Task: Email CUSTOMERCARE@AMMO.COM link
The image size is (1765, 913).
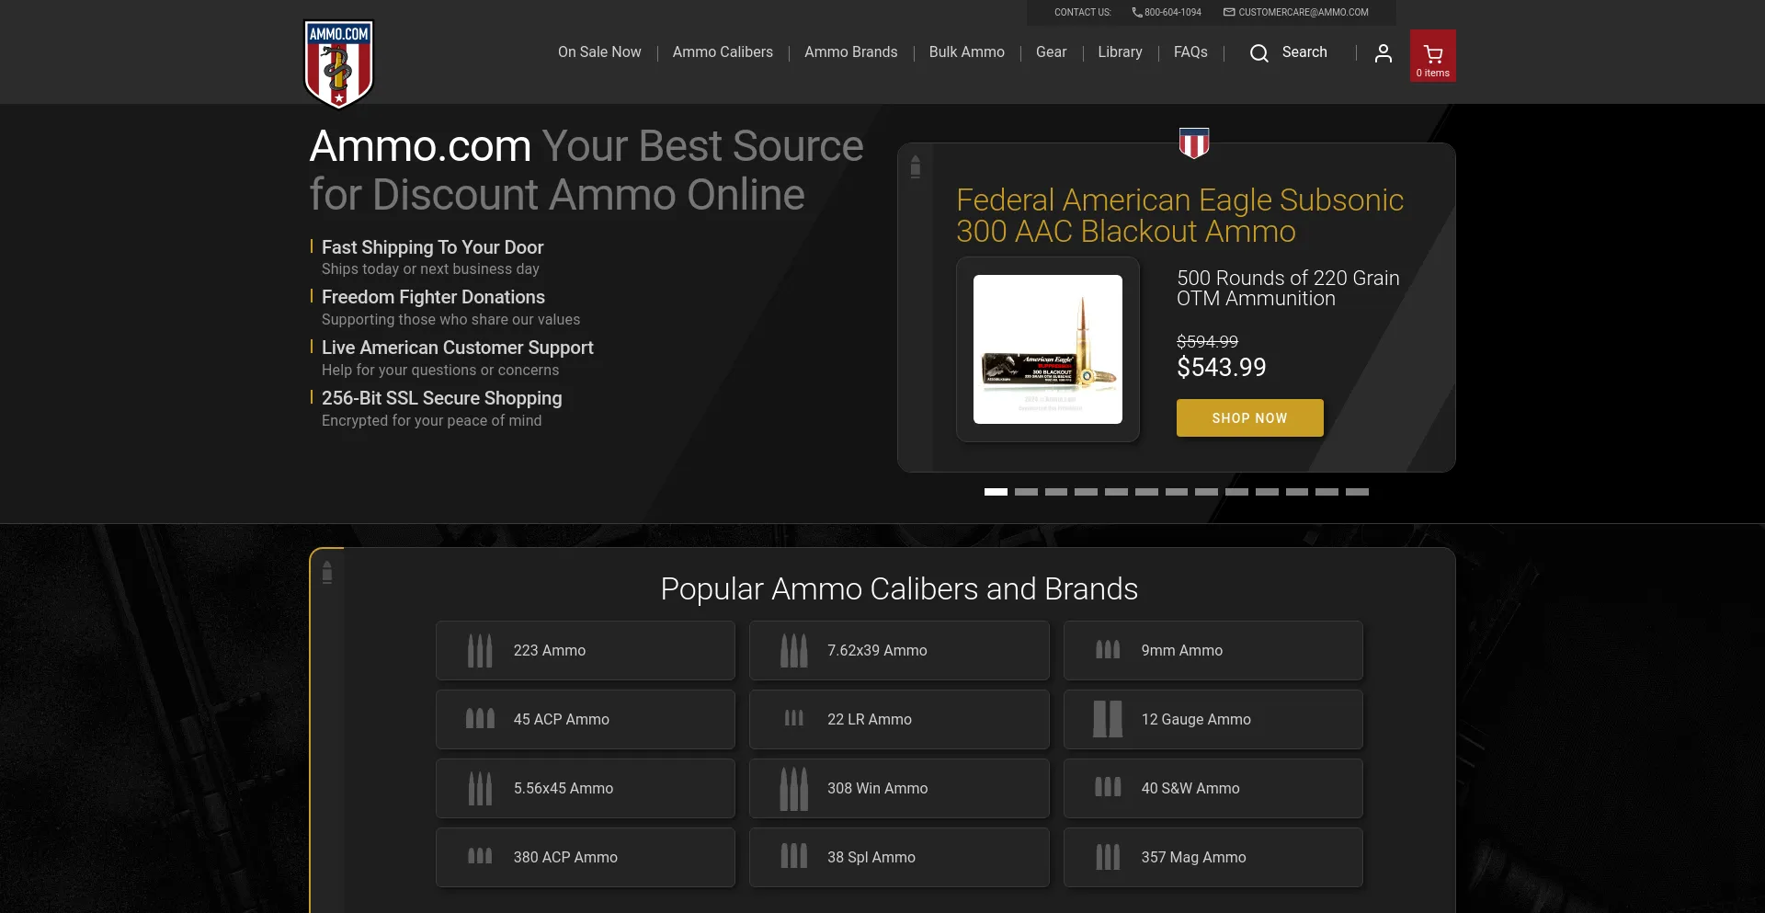Action: pos(1303,12)
